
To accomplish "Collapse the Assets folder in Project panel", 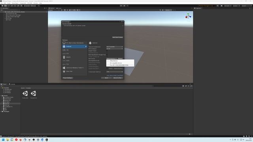I will point(1,95).
